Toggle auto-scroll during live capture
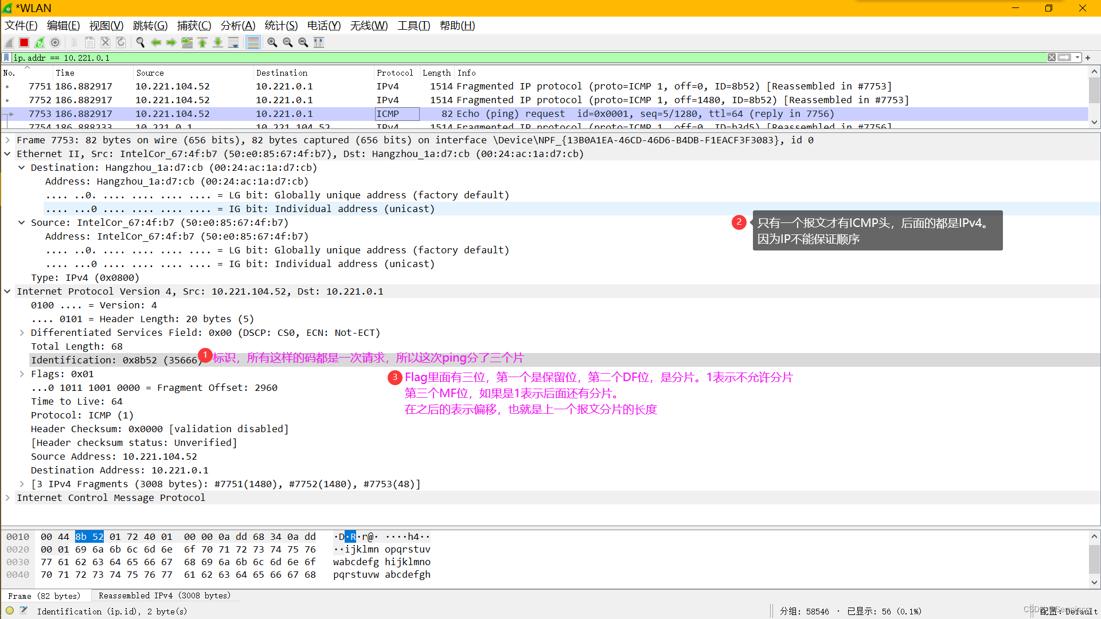The image size is (1101, 619). tap(233, 42)
